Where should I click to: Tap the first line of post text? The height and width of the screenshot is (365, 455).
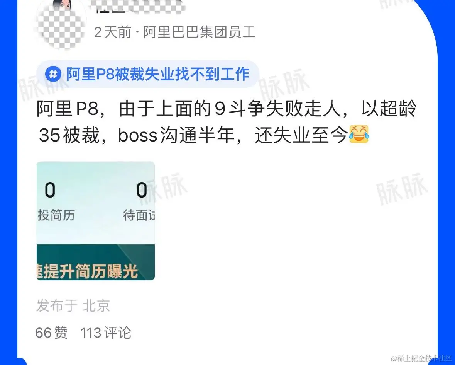[227, 109]
